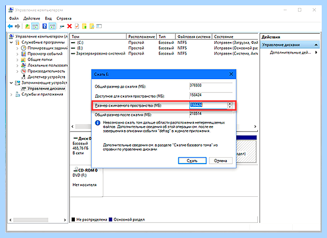The width and height of the screenshot is (327, 238).
Task: Open Help with the blue question-mark icon
Action: tap(44, 26)
